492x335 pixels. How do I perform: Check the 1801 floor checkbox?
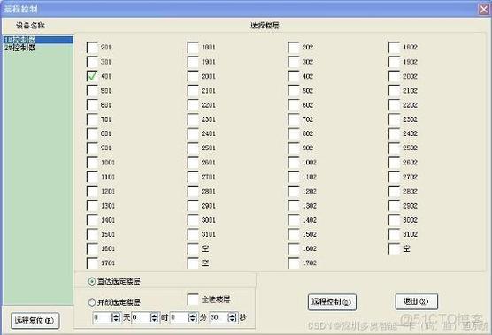[x=193, y=48]
